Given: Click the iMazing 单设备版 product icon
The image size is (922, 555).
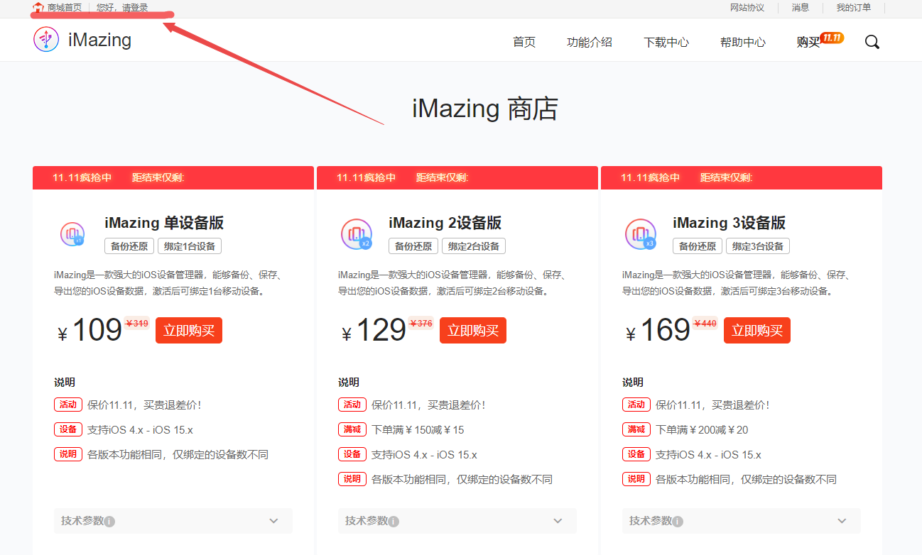Looking at the screenshot, I should [x=72, y=233].
